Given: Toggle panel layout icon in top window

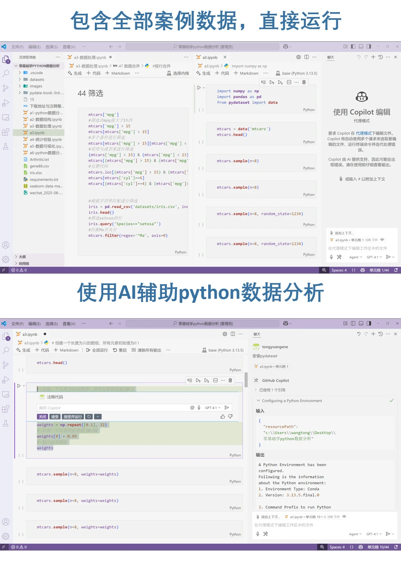Looking at the screenshot, I should pos(361,47).
